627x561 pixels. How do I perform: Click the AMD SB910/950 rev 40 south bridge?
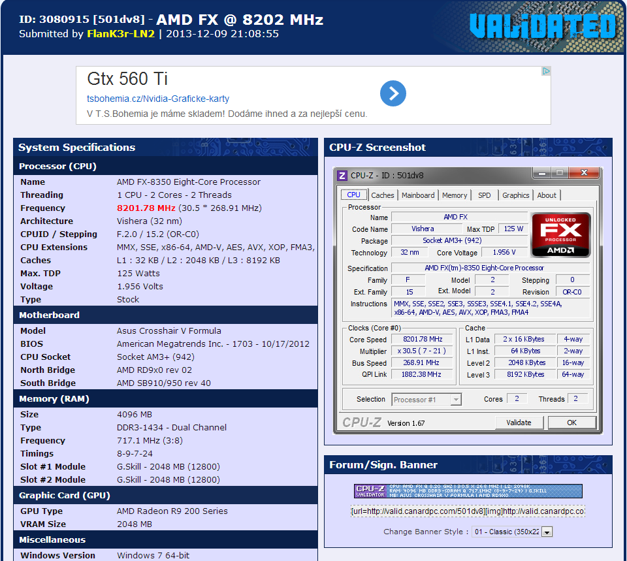pyautogui.click(x=163, y=383)
